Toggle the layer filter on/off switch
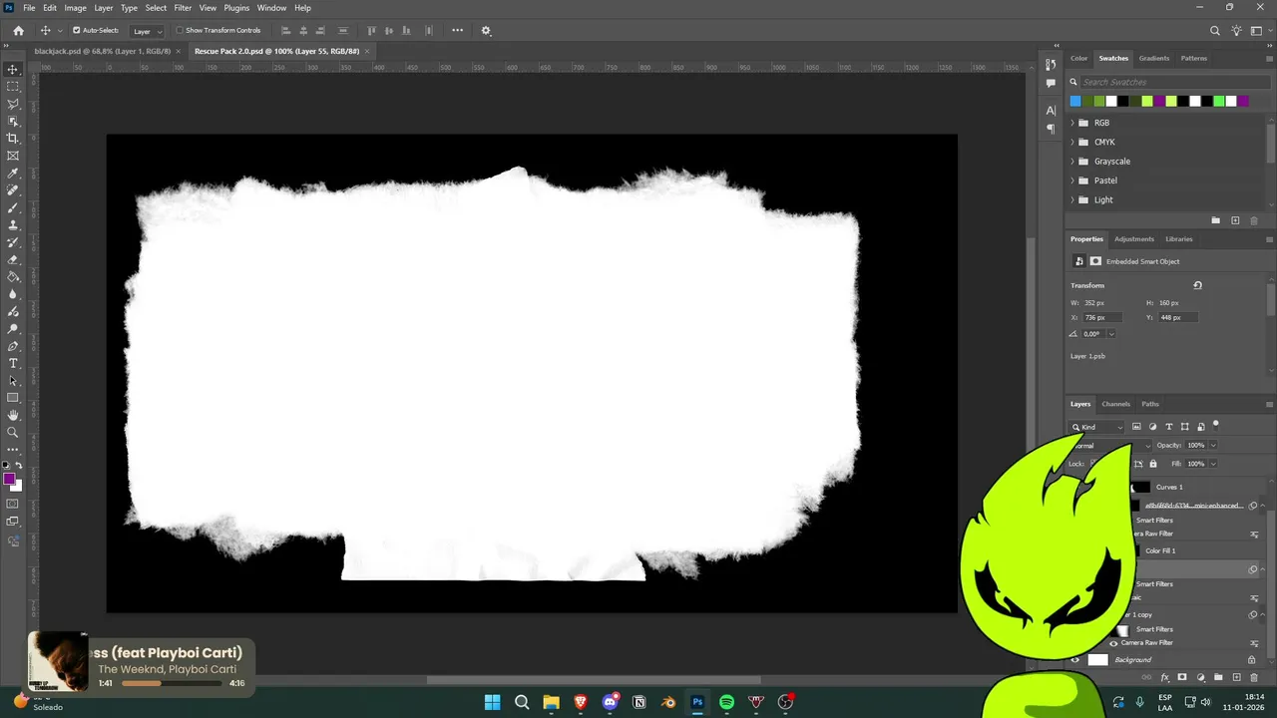 (x=1215, y=425)
